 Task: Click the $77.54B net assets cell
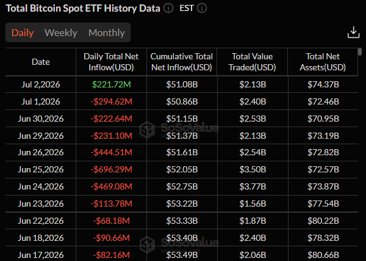[x=323, y=204]
